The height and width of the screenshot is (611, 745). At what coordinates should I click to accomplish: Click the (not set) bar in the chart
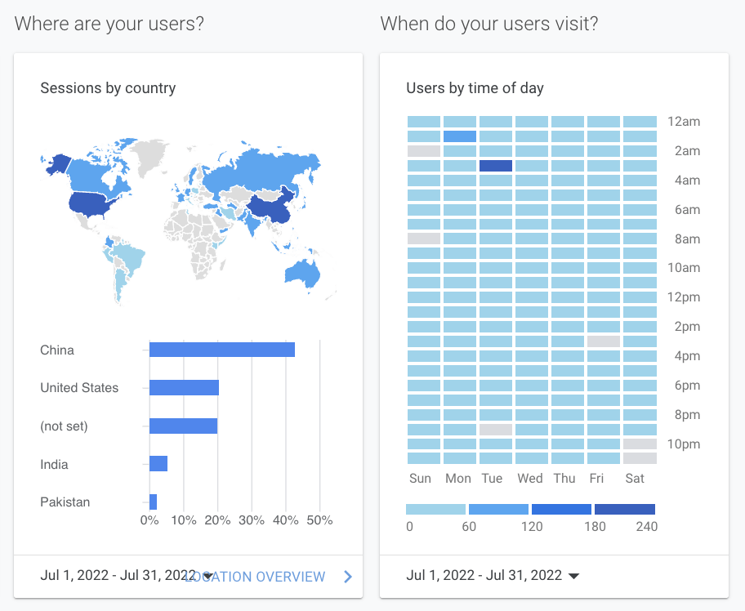pyautogui.click(x=183, y=426)
